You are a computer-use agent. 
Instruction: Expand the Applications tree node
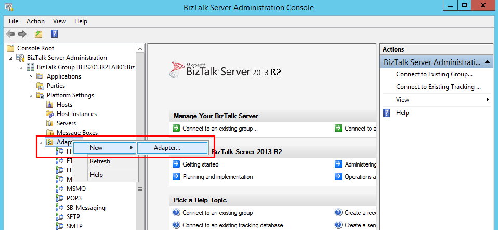coord(31,76)
